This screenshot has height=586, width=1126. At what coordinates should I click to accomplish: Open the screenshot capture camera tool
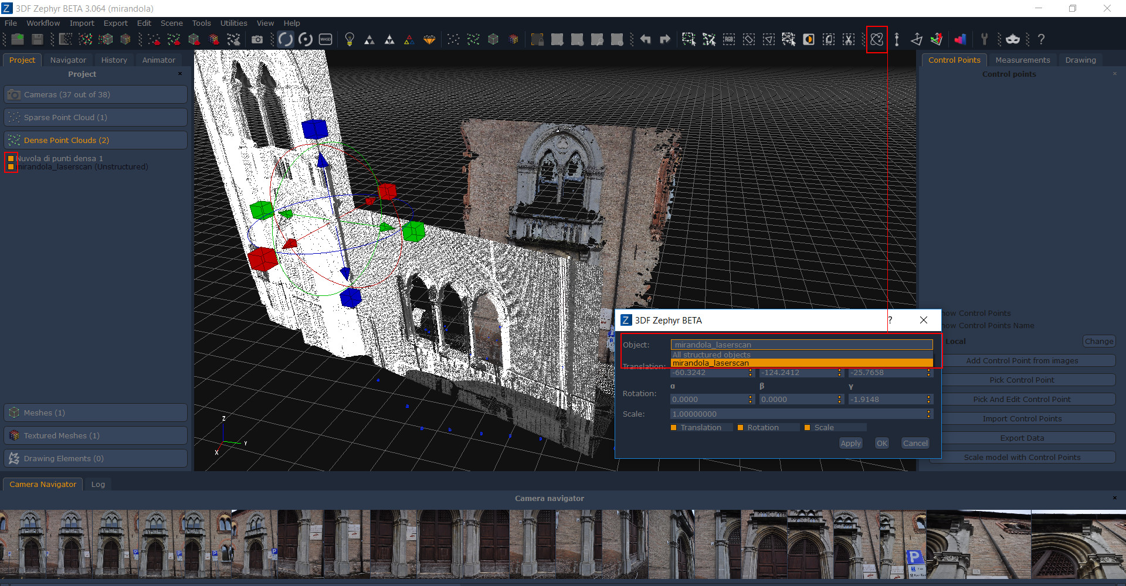(x=257, y=39)
